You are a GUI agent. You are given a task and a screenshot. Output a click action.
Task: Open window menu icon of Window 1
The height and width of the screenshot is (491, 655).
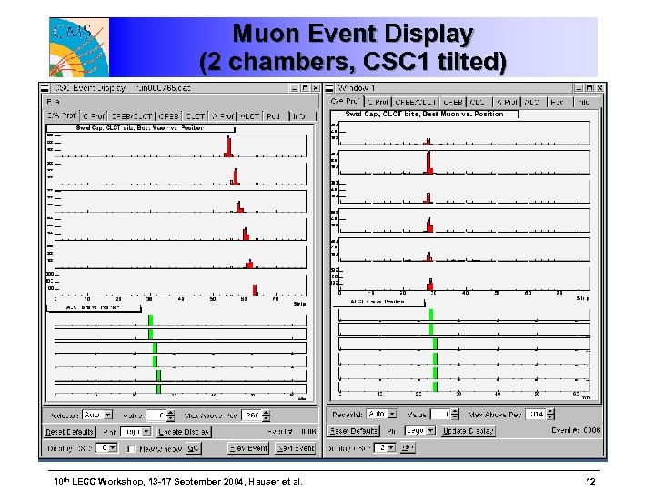click(x=329, y=88)
